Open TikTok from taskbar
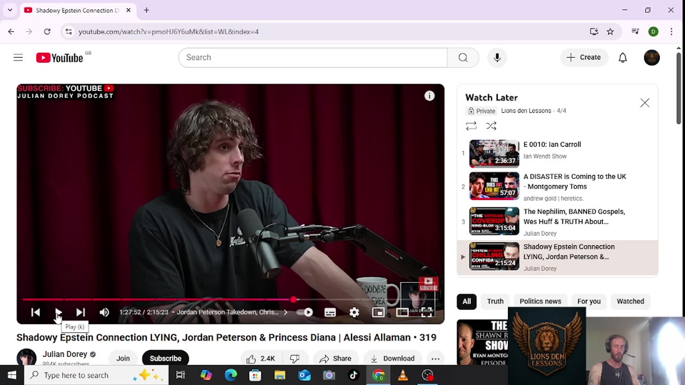The height and width of the screenshot is (385, 685). pos(354,375)
